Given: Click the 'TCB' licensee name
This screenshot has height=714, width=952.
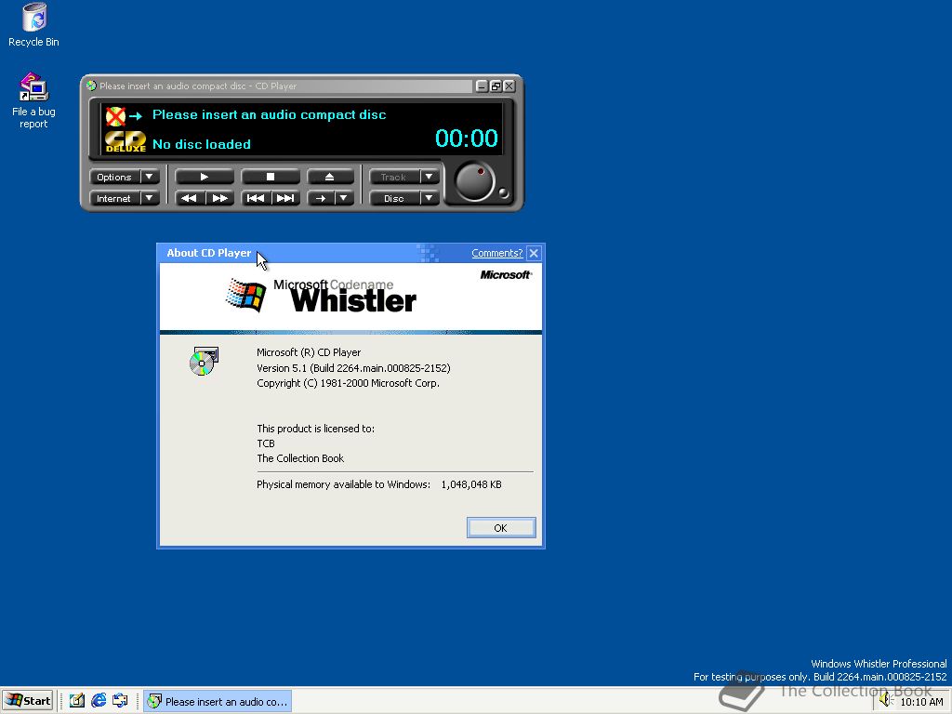Looking at the screenshot, I should coord(266,443).
